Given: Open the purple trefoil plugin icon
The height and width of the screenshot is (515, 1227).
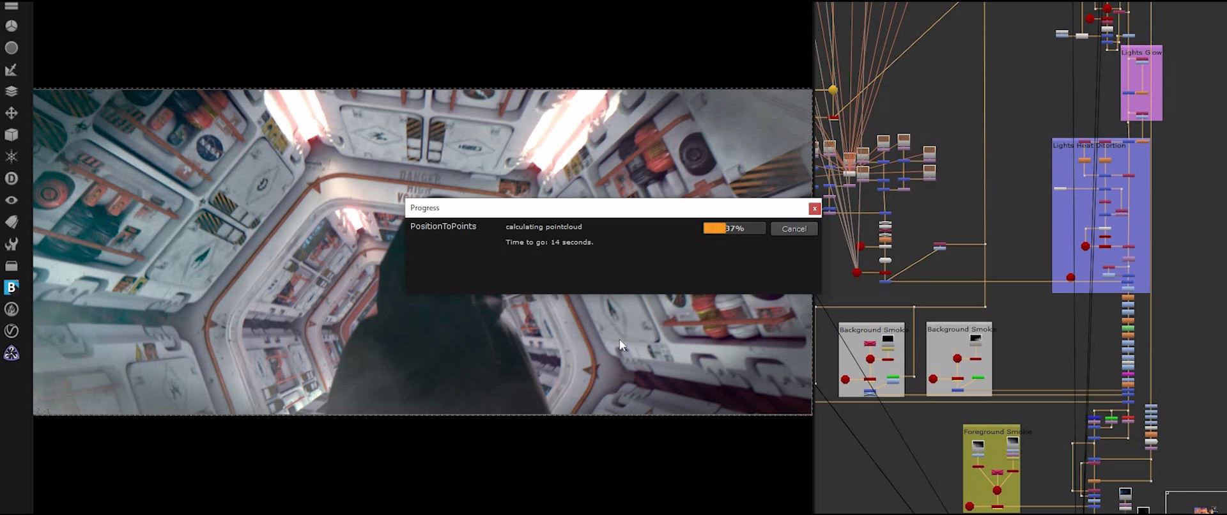Looking at the screenshot, I should coord(12,353).
